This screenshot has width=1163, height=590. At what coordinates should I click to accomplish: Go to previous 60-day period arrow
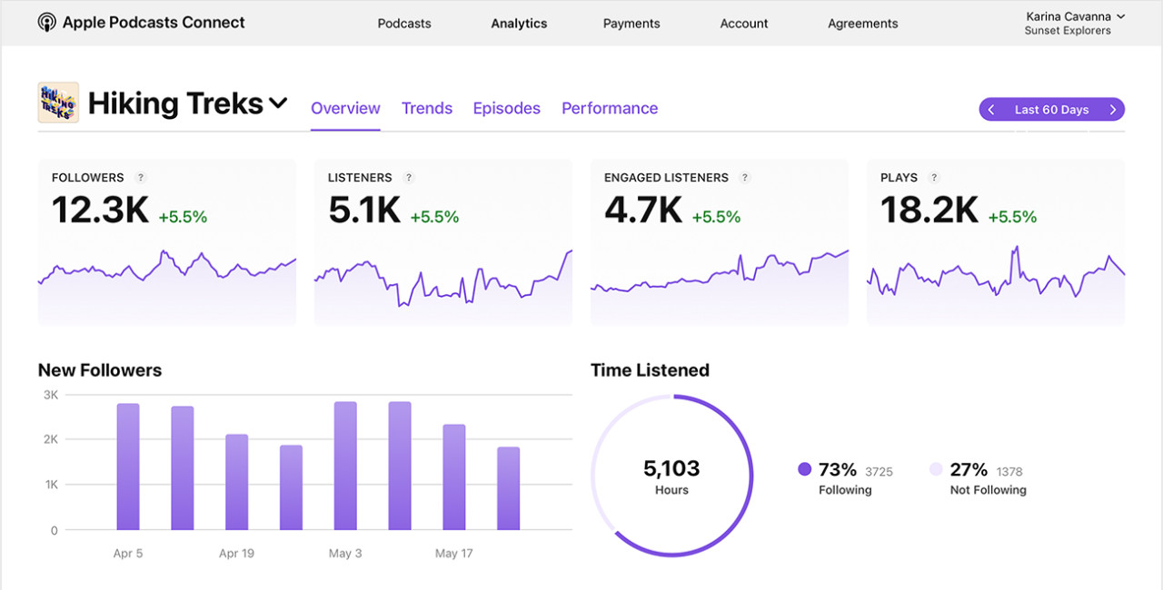991,110
